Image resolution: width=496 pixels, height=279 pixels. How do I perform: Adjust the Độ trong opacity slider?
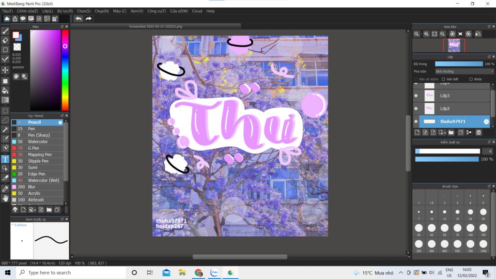(x=459, y=64)
